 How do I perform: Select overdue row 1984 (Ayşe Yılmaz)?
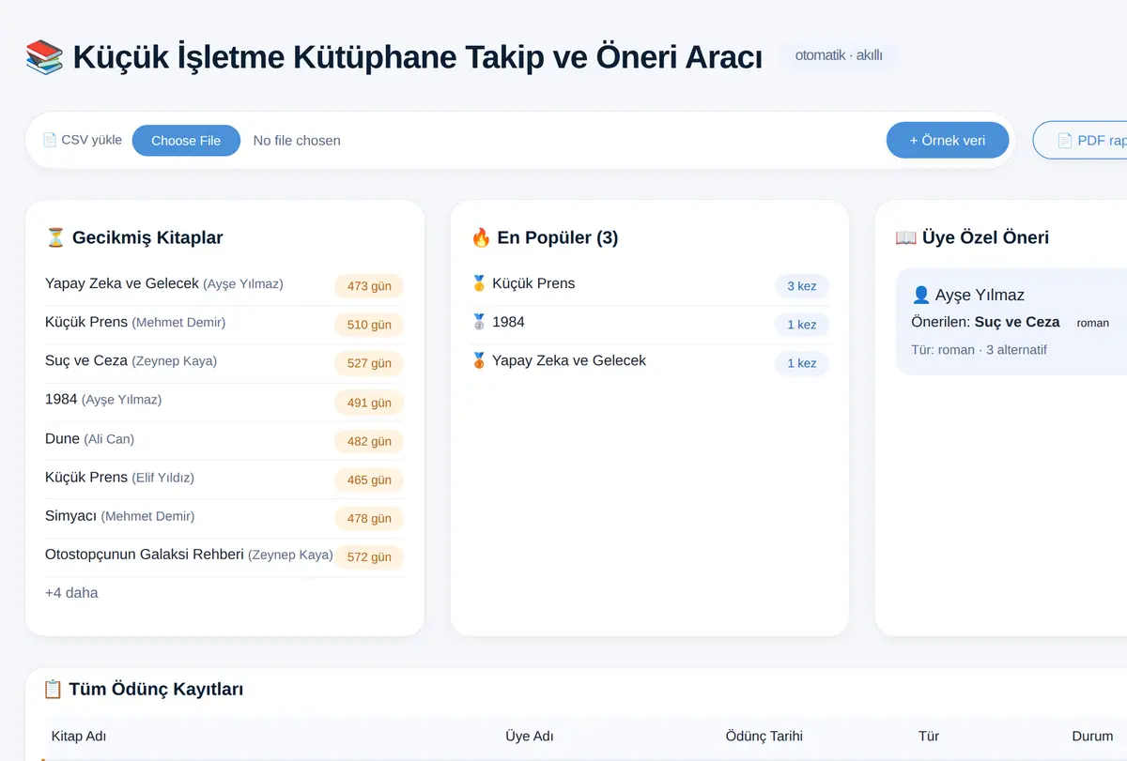coord(224,402)
